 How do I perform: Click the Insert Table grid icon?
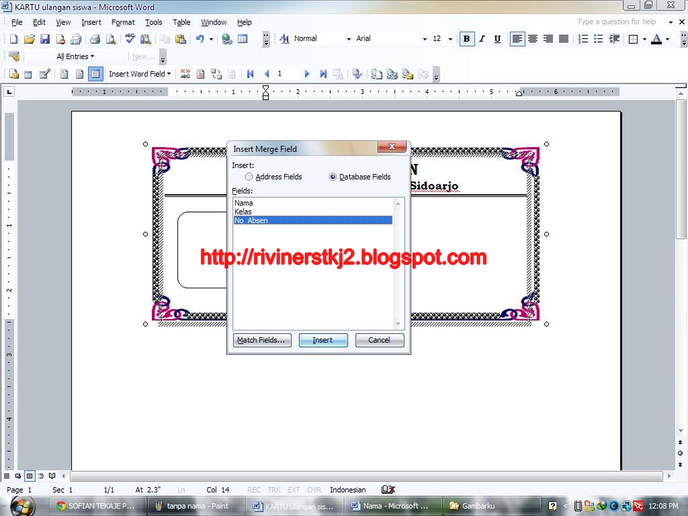(x=243, y=39)
